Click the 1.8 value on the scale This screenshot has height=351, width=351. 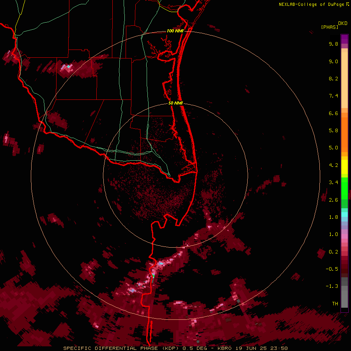333,217
